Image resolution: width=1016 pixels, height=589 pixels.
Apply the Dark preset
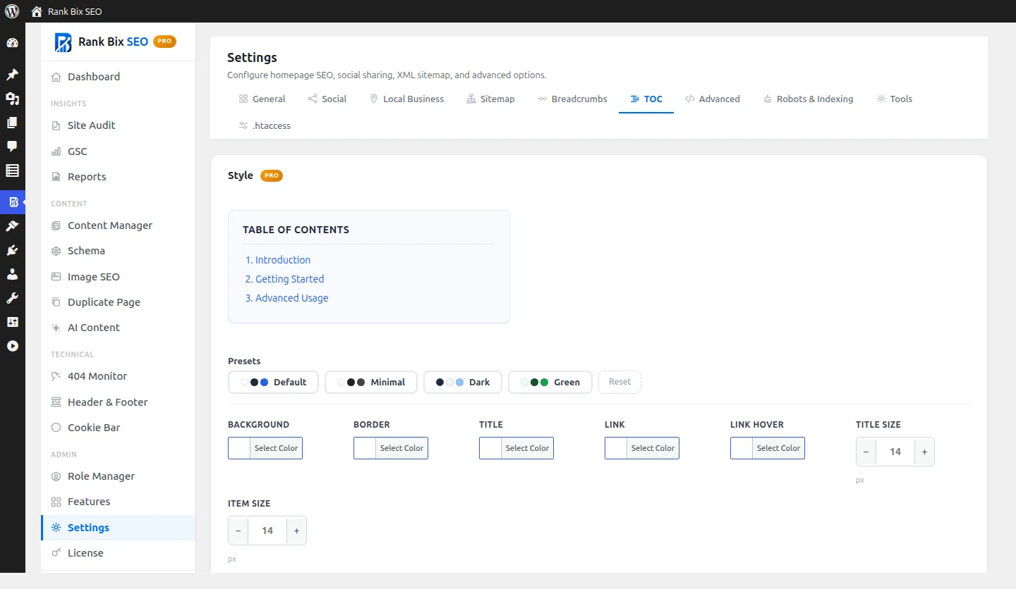pyautogui.click(x=462, y=383)
